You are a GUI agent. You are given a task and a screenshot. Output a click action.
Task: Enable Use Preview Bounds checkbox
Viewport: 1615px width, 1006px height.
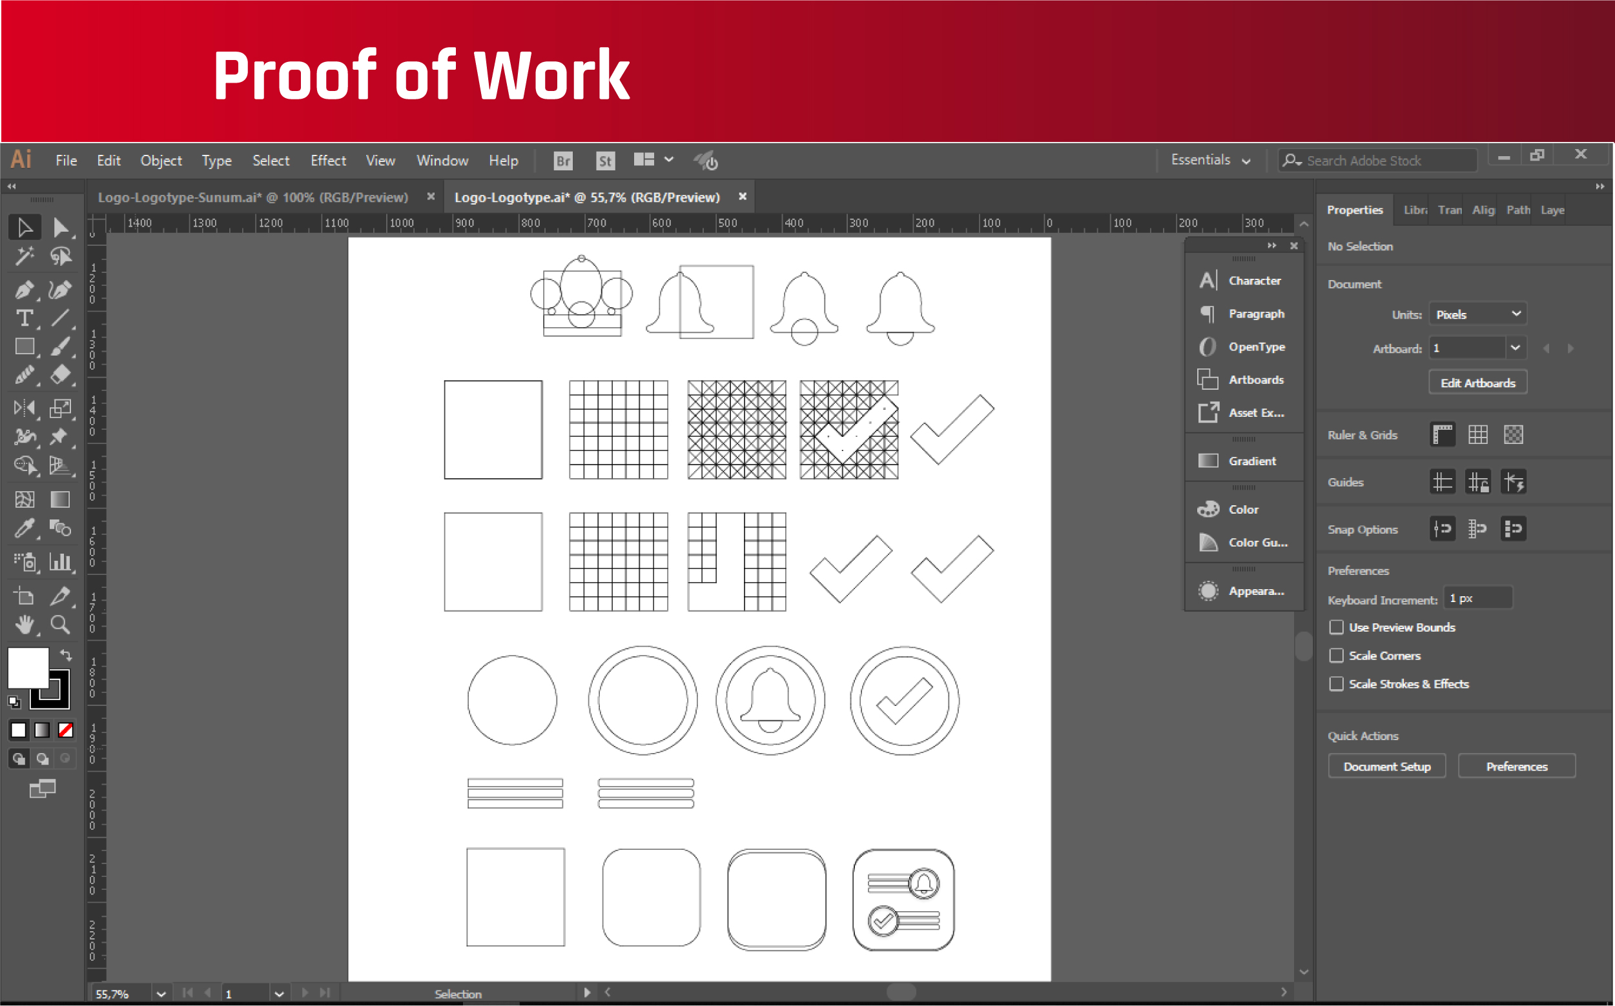pyautogui.click(x=1336, y=627)
